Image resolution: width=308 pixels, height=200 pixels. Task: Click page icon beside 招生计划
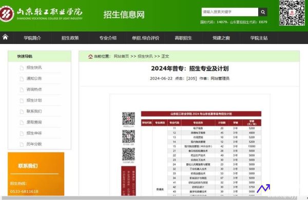(22, 101)
